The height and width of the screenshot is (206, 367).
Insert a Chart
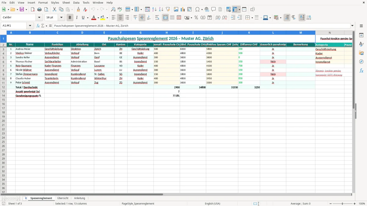[183, 9]
